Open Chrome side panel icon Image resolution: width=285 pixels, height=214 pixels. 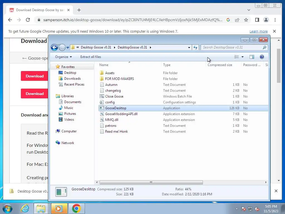coord(257,20)
